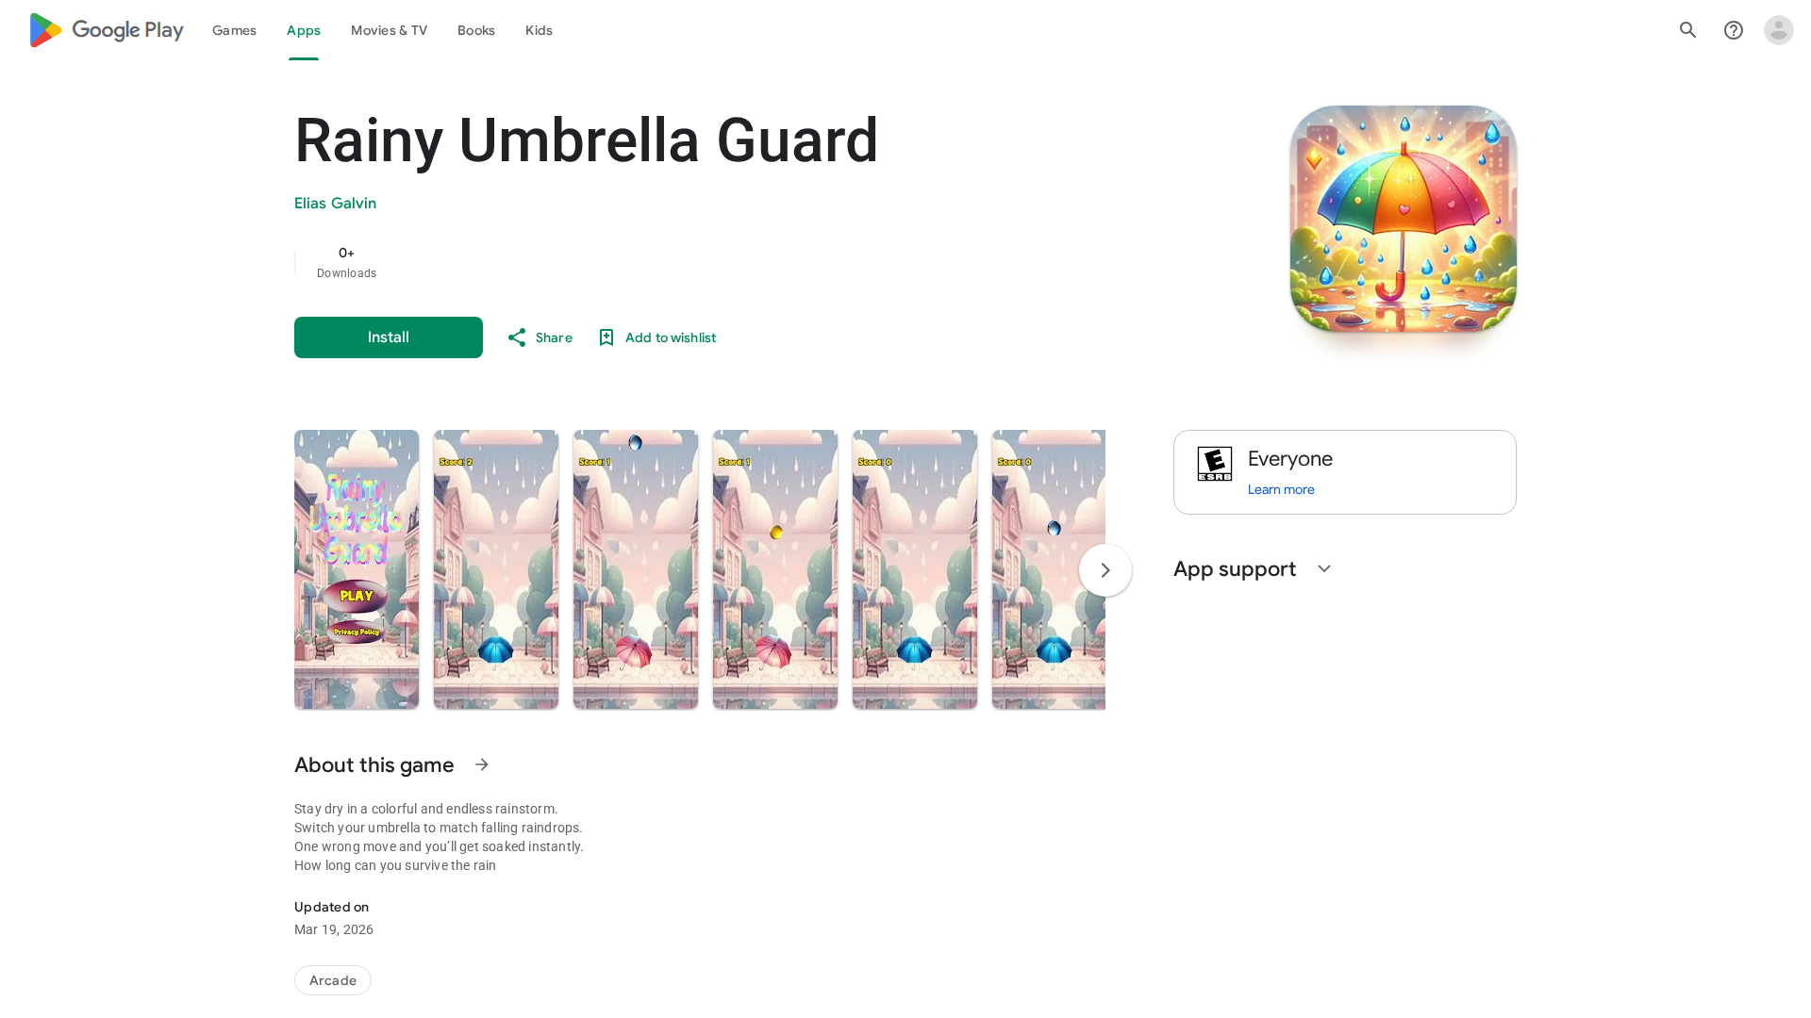Viewport: 1811px width, 1018px height.
Task: Open developer Elias Galvin link
Action: coord(335,204)
